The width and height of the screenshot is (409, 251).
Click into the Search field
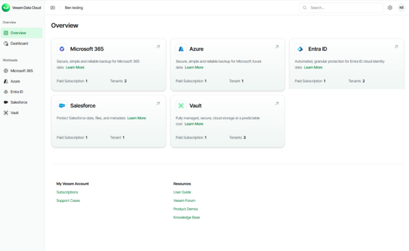(344, 8)
